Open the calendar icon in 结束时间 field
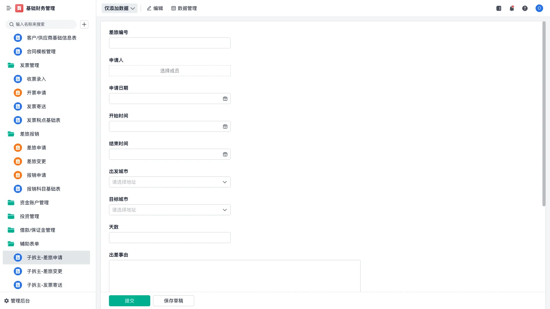550x309 pixels. pos(225,154)
